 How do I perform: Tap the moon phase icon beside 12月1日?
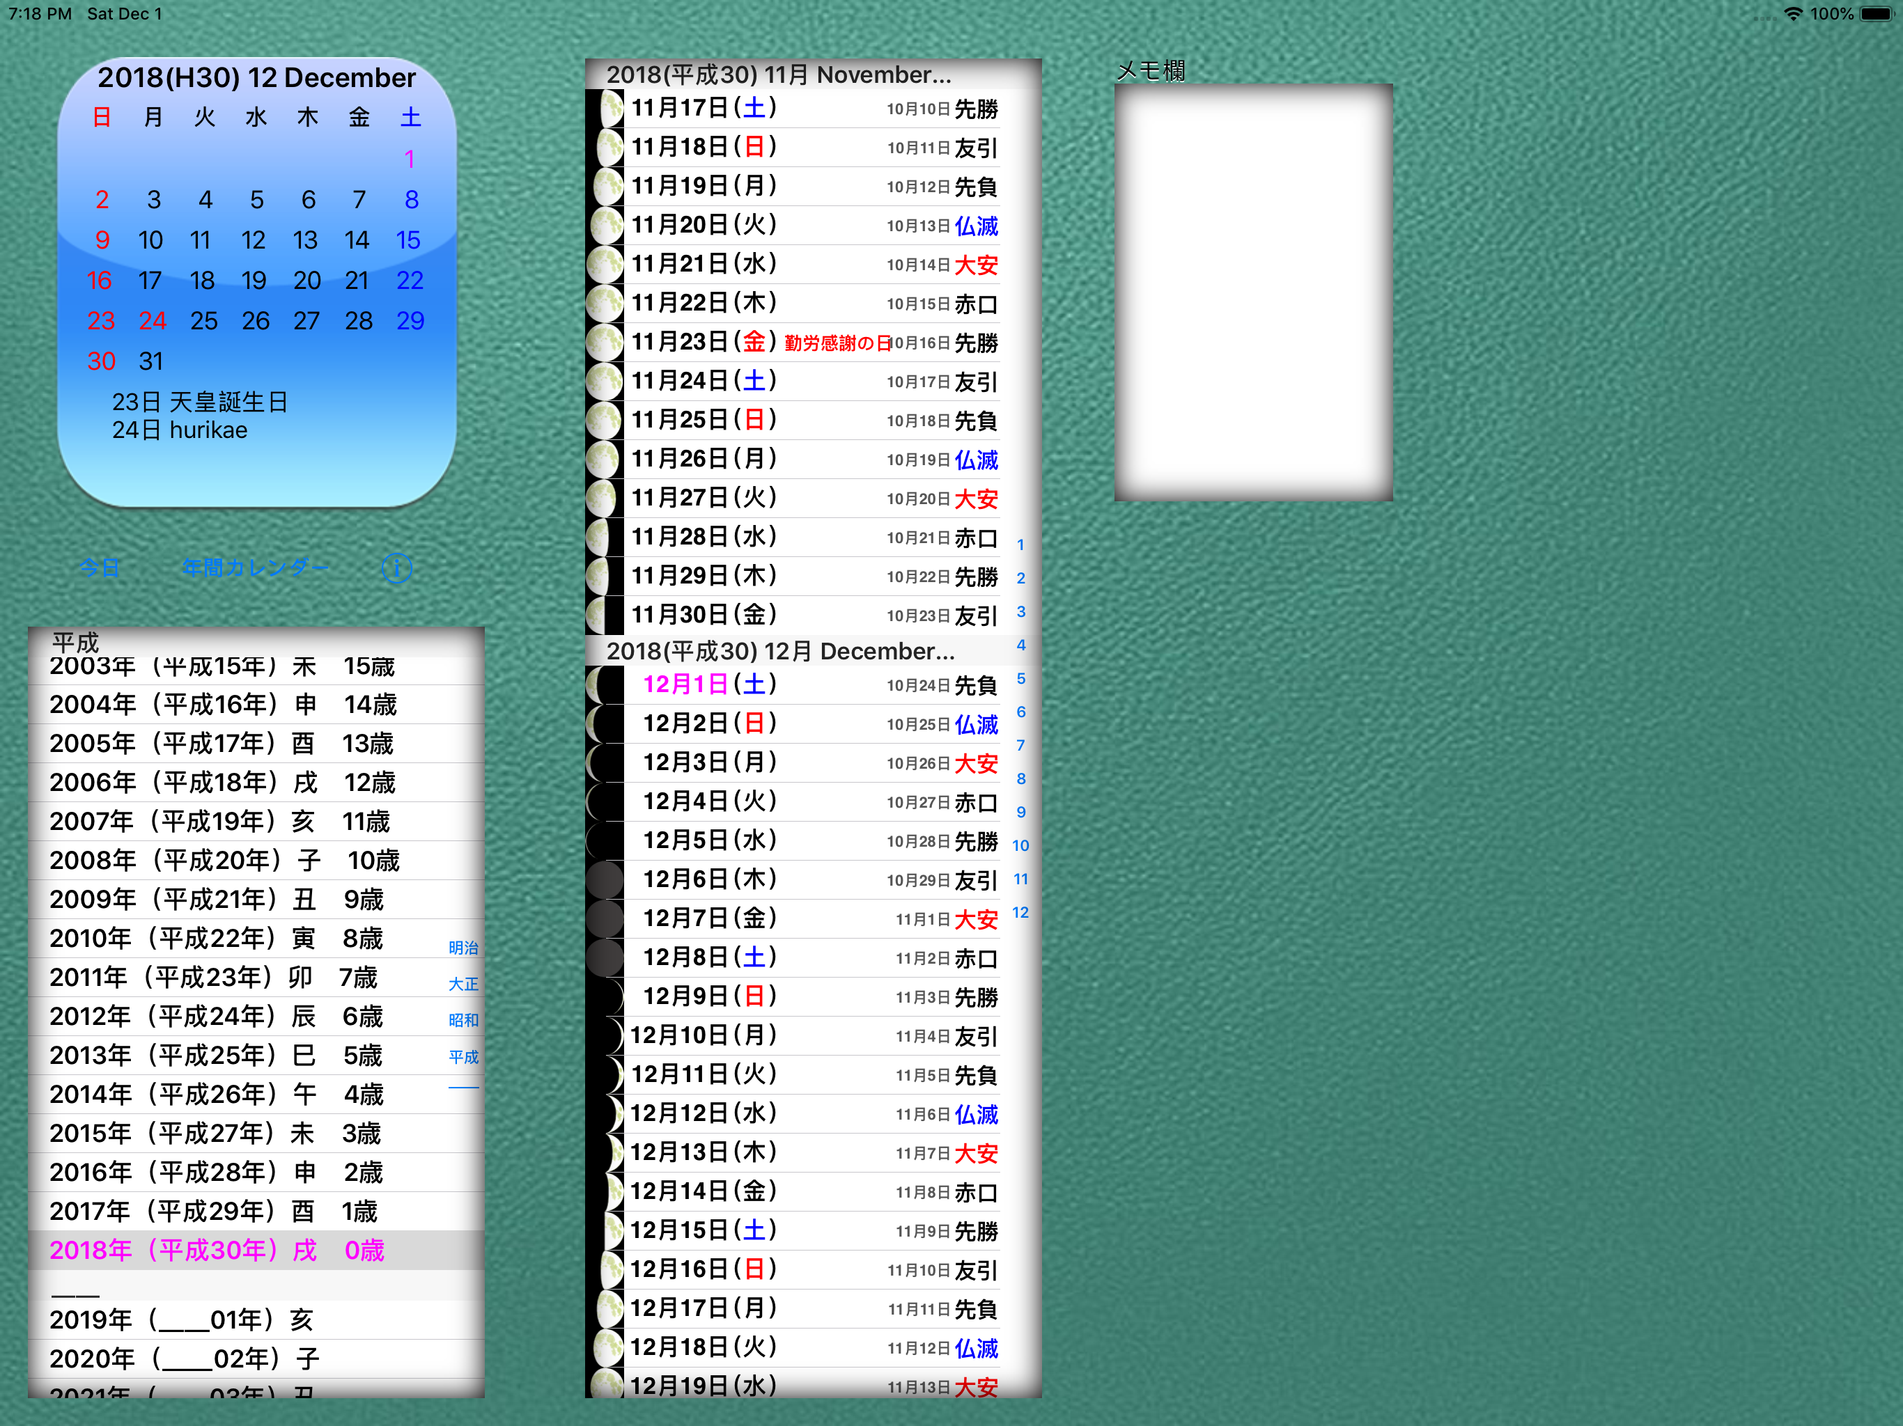coord(605,685)
